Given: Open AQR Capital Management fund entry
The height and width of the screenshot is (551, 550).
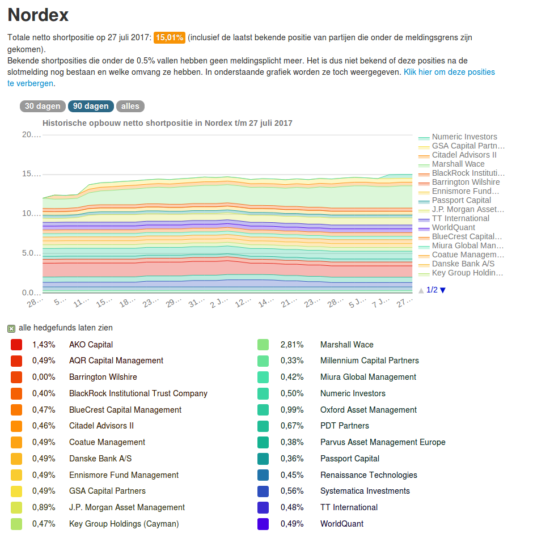Looking at the screenshot, I should coord(116,361).
